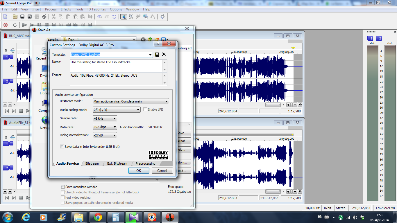Zoom out time with minus in AudioFile_81 window
Screen dimensions: 397x223
tap(295, 192)
